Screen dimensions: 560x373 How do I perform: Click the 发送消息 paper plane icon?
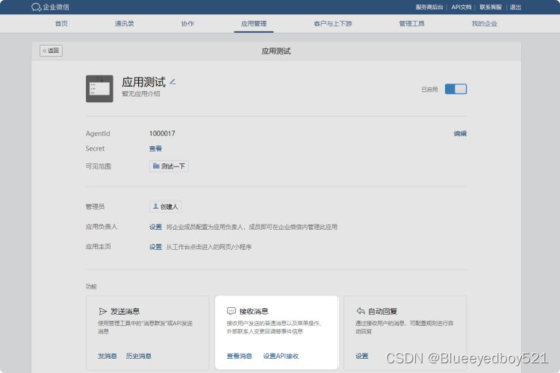[102, 311]
